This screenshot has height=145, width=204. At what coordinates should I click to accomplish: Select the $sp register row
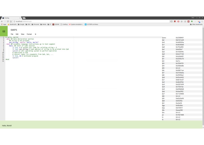182,108
